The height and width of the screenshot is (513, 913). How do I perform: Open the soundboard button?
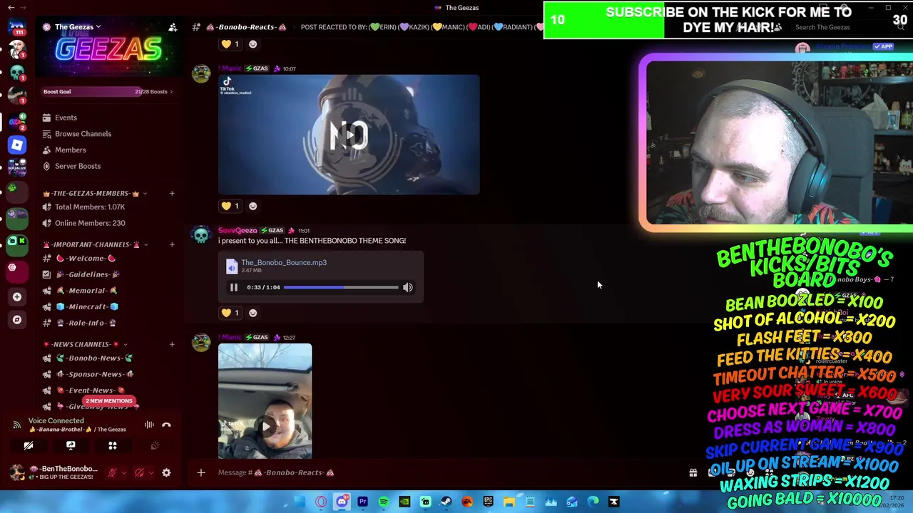pyautogui.click(x=155, y=445)
